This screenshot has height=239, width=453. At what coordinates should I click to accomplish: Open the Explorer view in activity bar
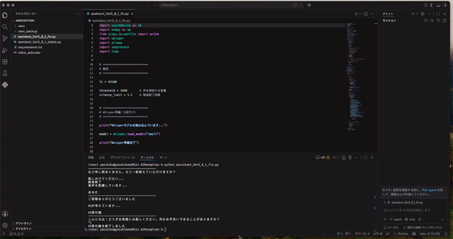(5, 16)
